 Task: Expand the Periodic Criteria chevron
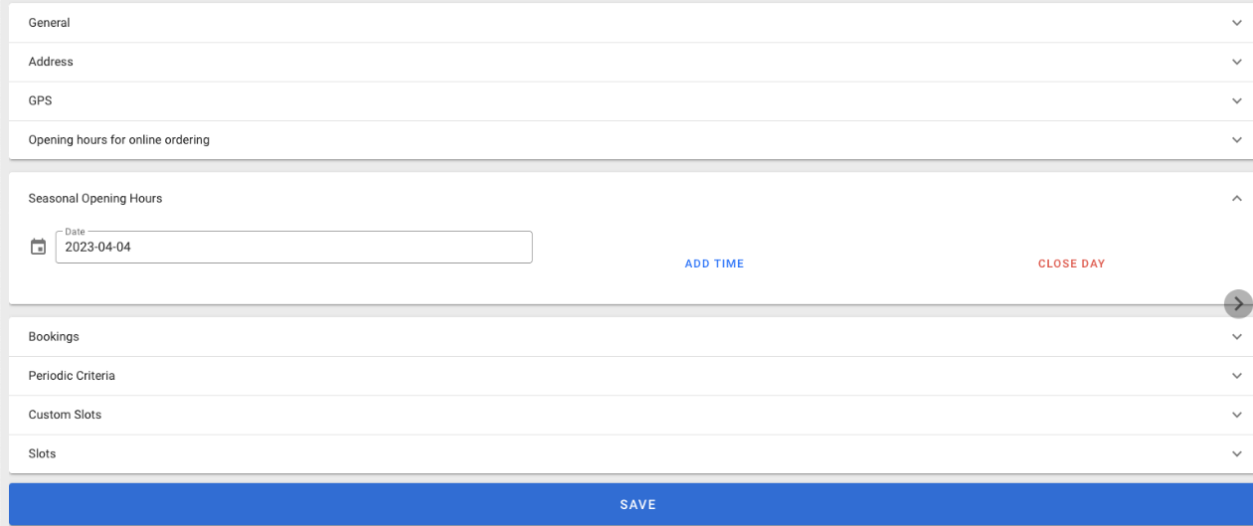pyautogui.click(x=1237, y=376)
